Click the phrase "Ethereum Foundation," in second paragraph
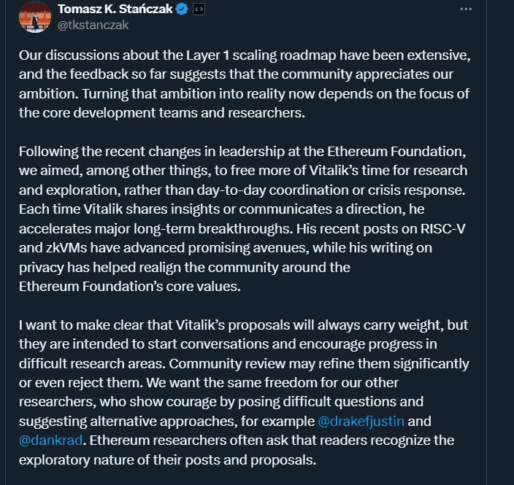This screenshot has height=485, width=514. 396,152
